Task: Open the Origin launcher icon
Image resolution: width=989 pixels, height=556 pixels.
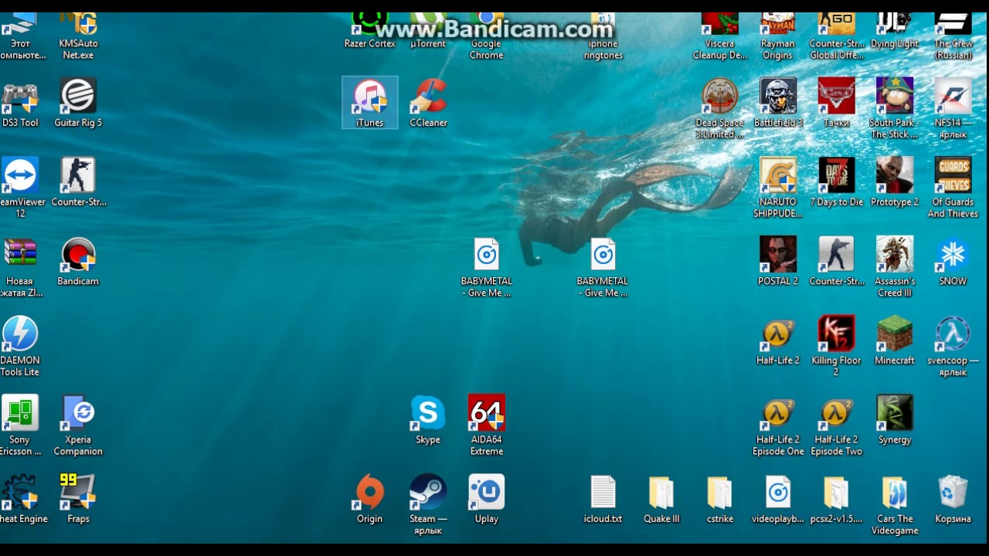Action: [x=369, y=492]
